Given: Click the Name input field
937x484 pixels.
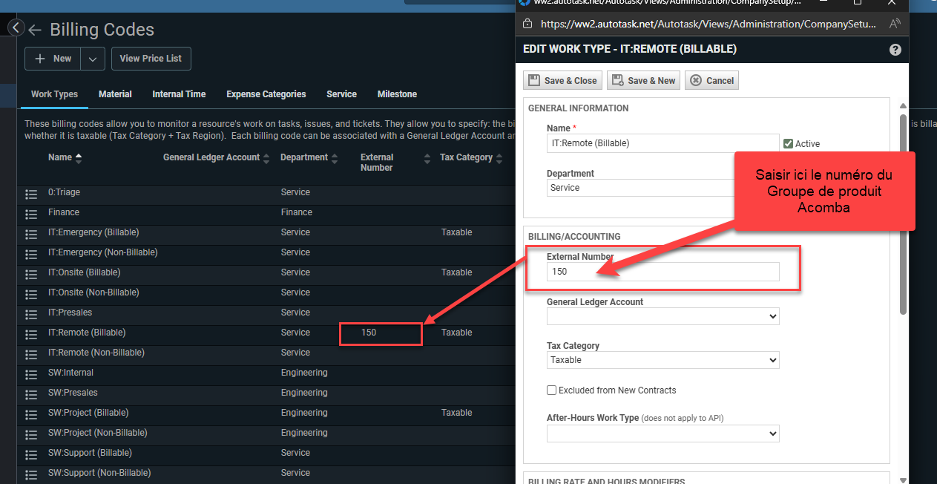Looking at the screenshot, I should (663, 143).
